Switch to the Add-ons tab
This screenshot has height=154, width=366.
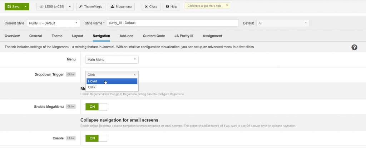[x=127, y=36]
